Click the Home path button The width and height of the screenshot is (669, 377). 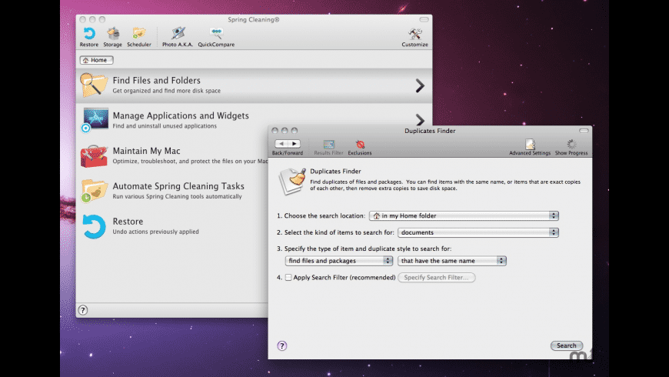pos(96,60)
